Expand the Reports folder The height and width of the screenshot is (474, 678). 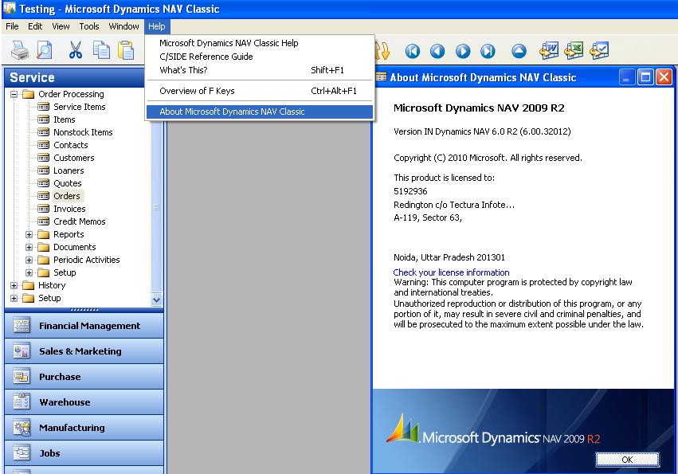(29, 234)
